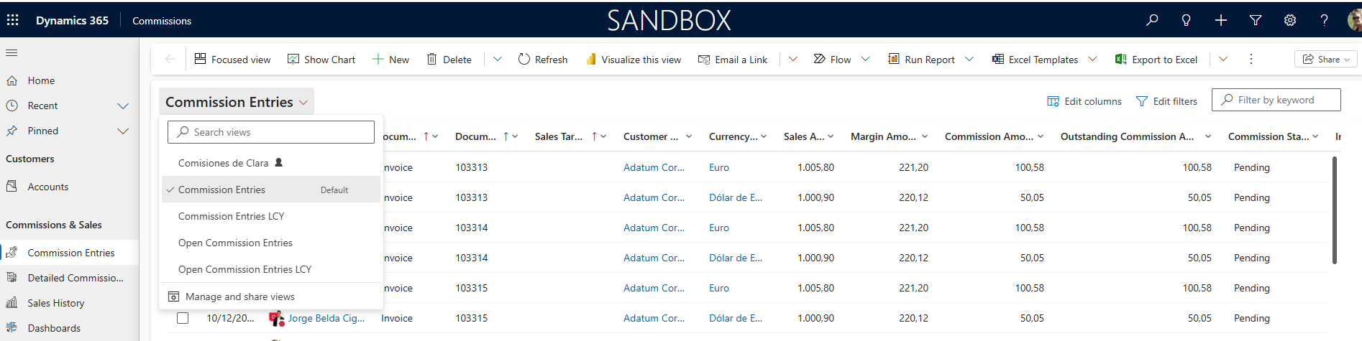Expand the dropdown next to Email a Link
Screen dimensions: 1362x341
pyautogui.click(x=793, y=59)
